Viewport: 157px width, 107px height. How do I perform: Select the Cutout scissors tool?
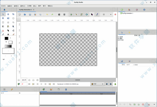point(3,31)
